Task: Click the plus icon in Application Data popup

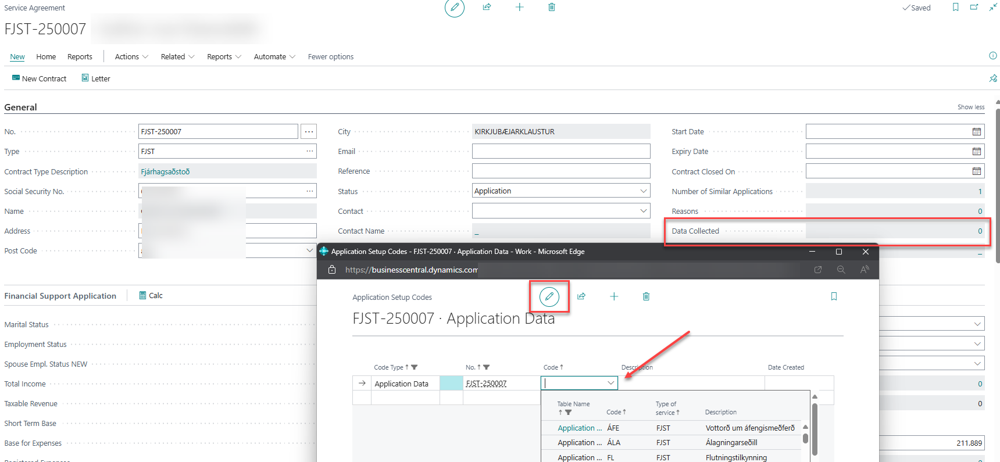Action: coord(613,296)
